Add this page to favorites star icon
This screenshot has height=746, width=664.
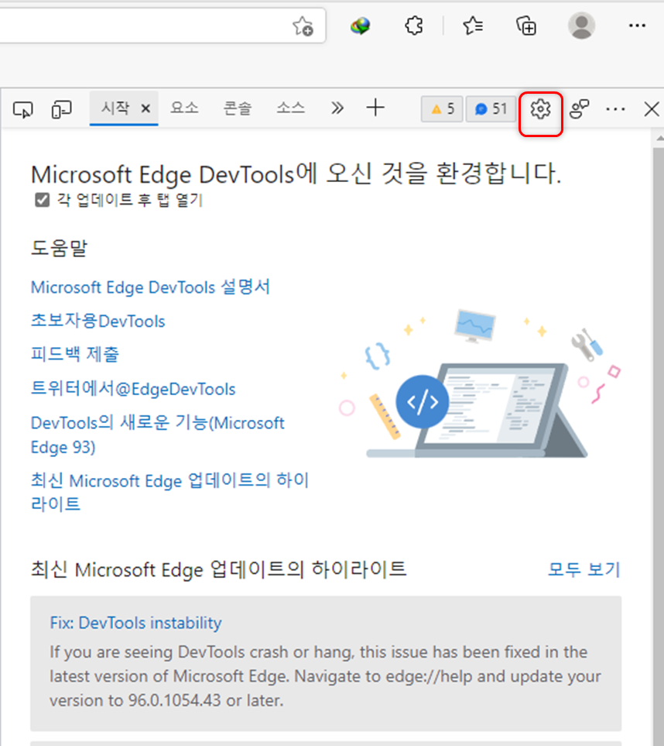[303, 26]
